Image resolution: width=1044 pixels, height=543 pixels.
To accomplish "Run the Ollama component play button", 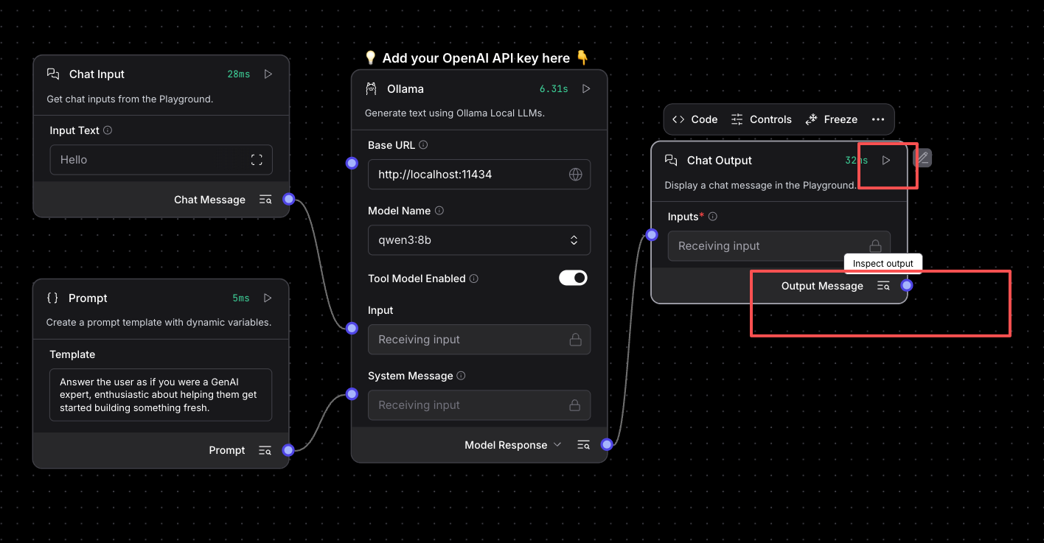I will click(x=586, y=89).
